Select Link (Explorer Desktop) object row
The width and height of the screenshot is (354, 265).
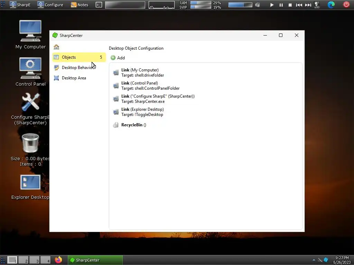[x=205, y=112]
